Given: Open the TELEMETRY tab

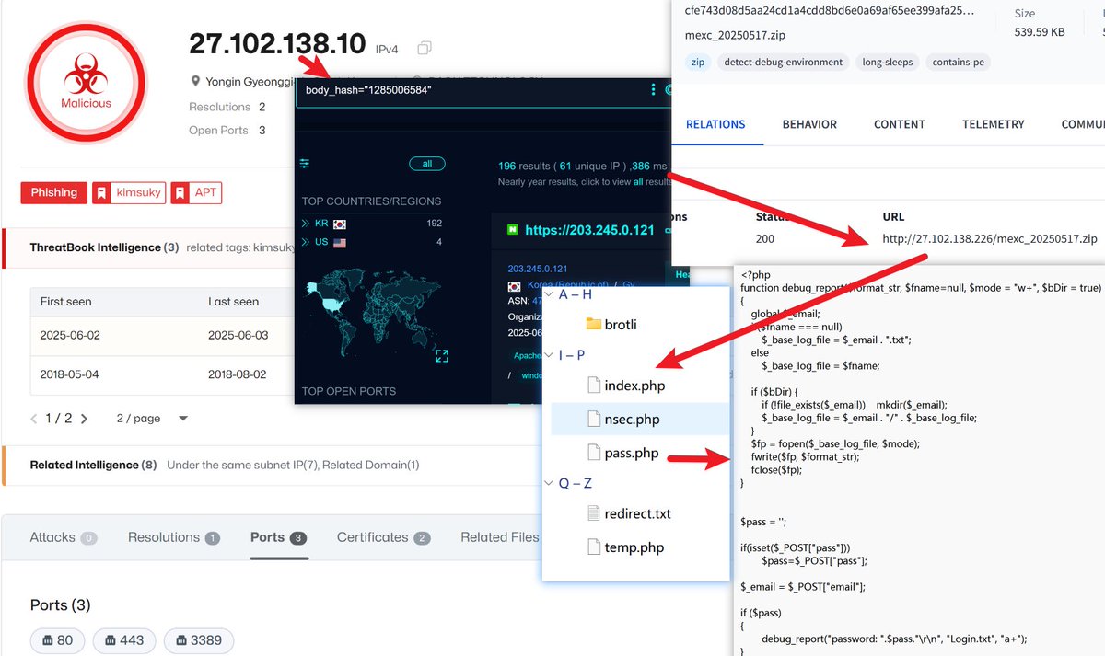Looking at the screenshot, I should [993, 124].
